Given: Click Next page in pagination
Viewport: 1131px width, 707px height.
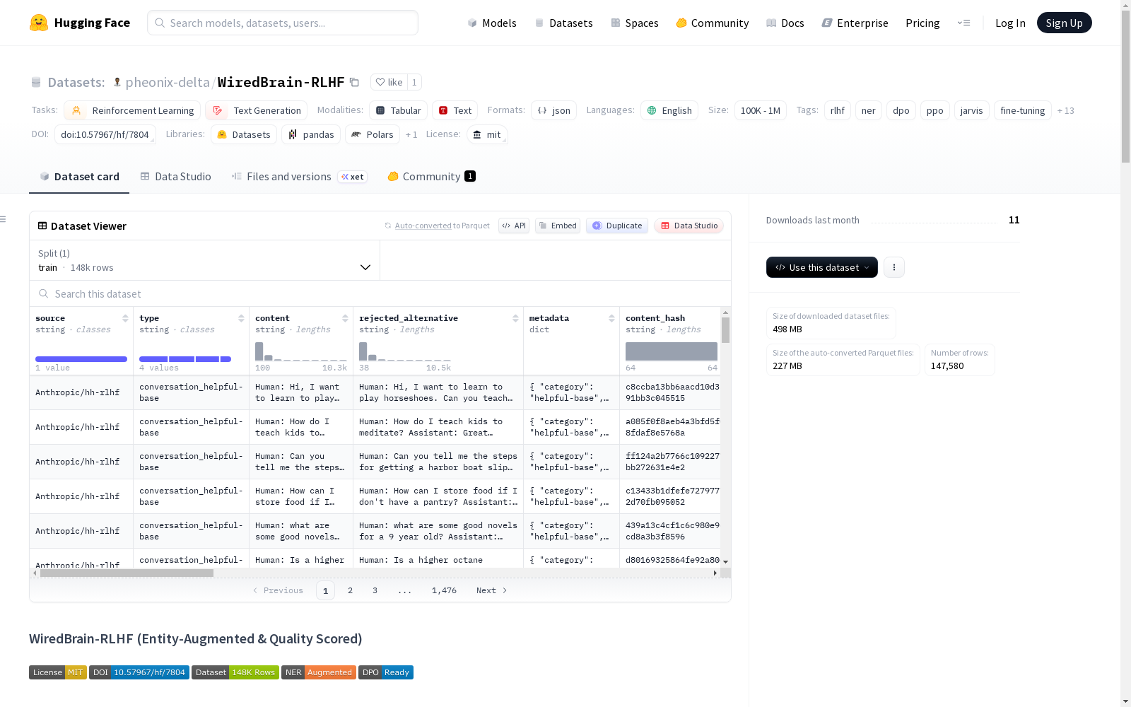Looking at the screenshot, I should [492, 590].
